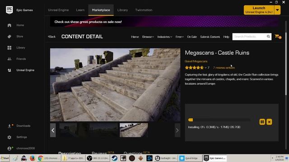Click the main castle stairs image
Viewport: 289px width, 162px height.
click(115, 85)
